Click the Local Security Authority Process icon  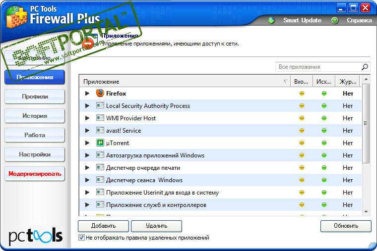[100, 105]
